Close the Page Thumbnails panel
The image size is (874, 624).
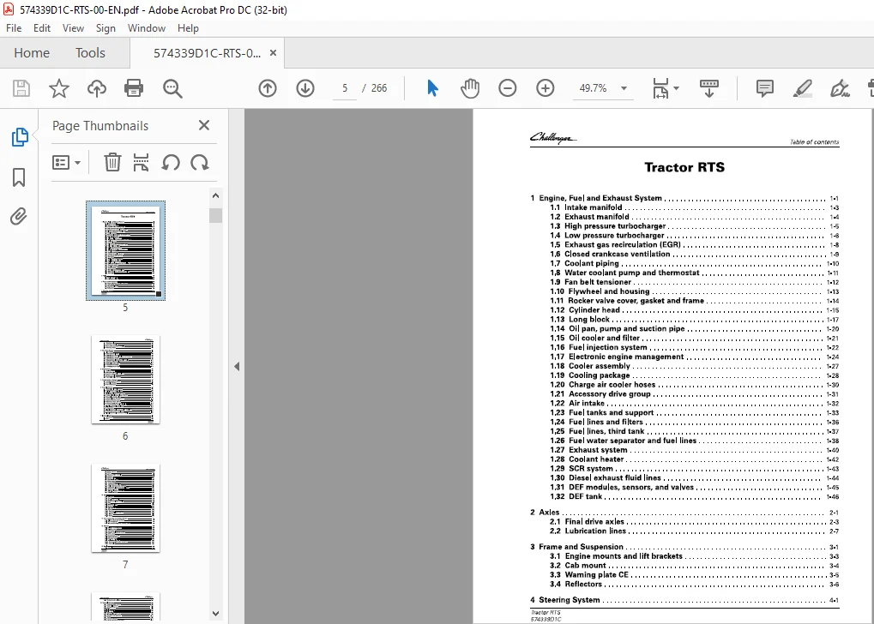pyautogui.click(x=204, y=125)
